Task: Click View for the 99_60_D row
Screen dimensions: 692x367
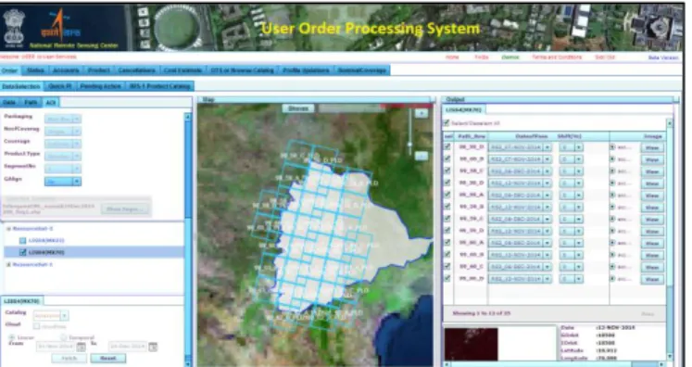Action: click(x=652, y=279)
